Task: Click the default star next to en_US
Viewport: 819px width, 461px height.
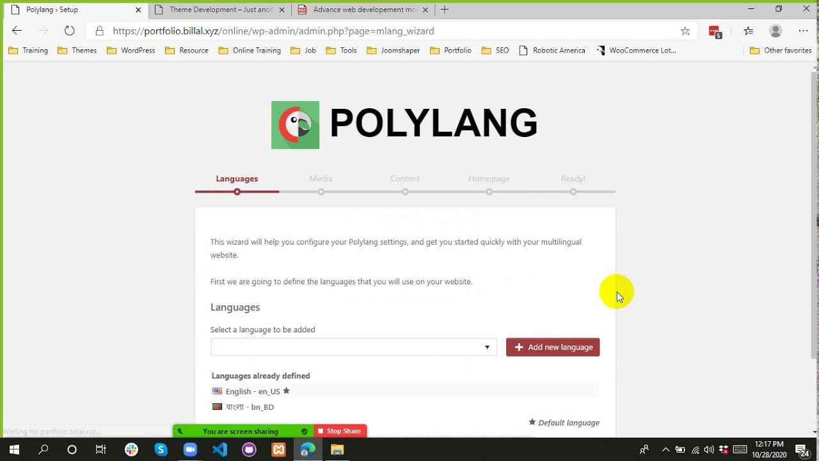Action: 286,391
